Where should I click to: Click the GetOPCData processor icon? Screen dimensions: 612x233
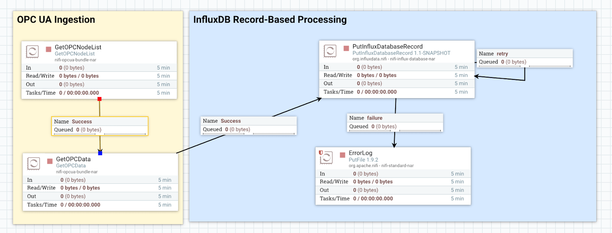34,163
